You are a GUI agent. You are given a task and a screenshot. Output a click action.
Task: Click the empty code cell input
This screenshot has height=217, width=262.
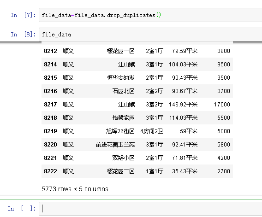tap(150, 209)
